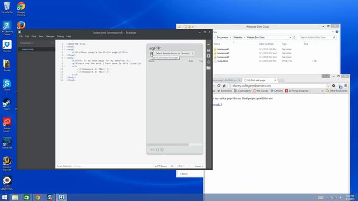Viewport: 358px width, 201px height.
Task: Open Find menu in Brackets
Action: [34, 36]
